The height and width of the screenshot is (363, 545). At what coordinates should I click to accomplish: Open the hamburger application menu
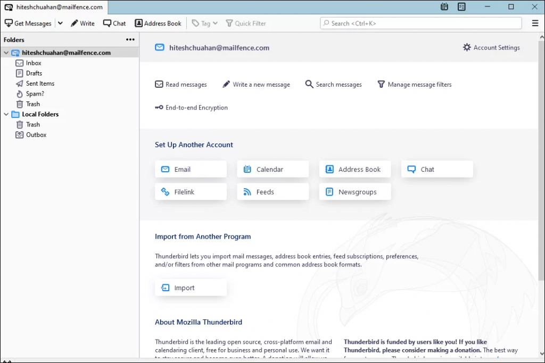(x=535, y=23)
